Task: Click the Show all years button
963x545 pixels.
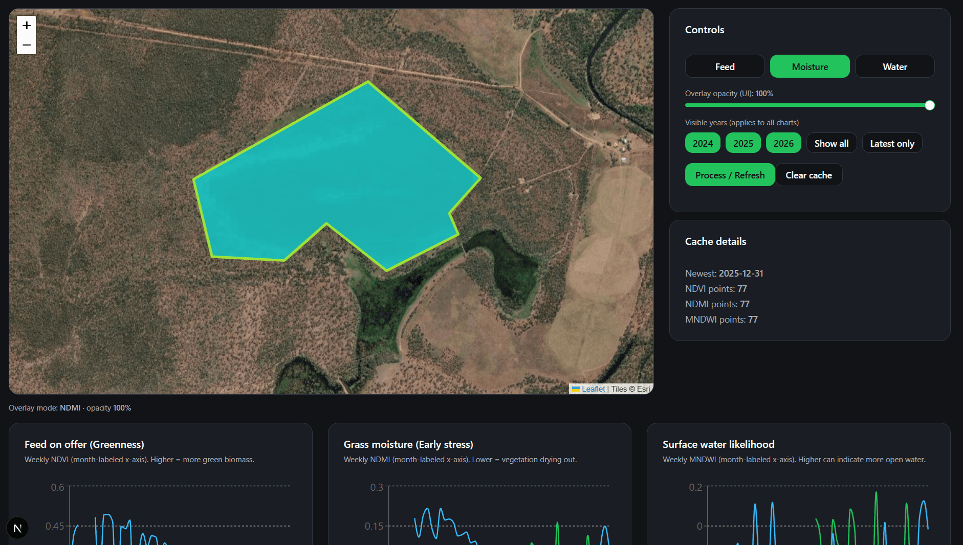Action: click(831, 143)
